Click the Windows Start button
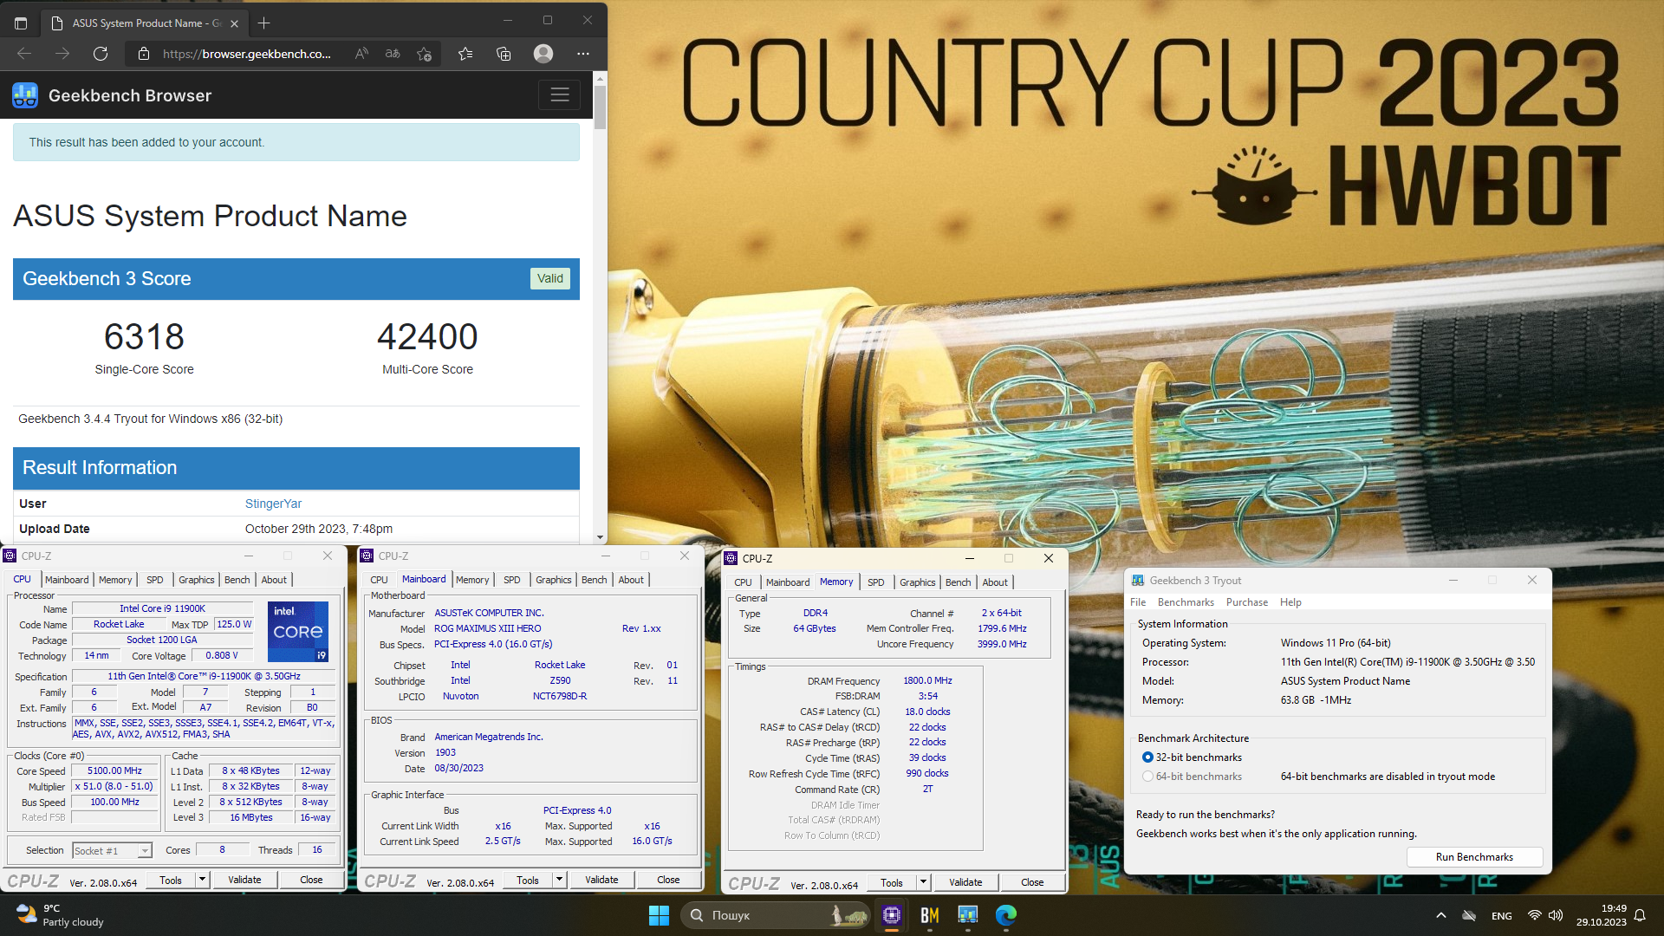The image size is (1664, 936). point(659,915)
